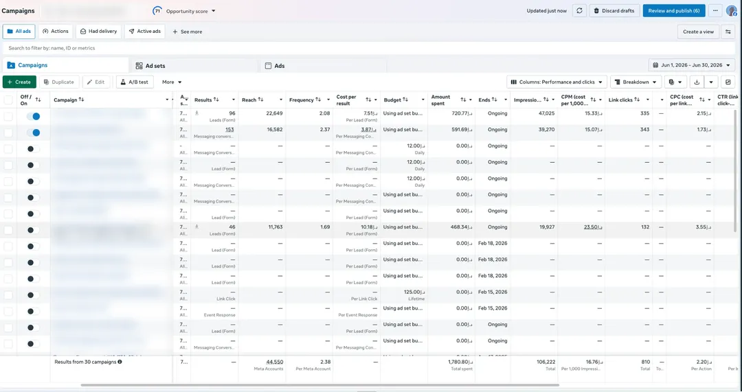Click the reports icon next to Breakdown
This screenshot has height=392, width=742.
(x=675, y=82)
